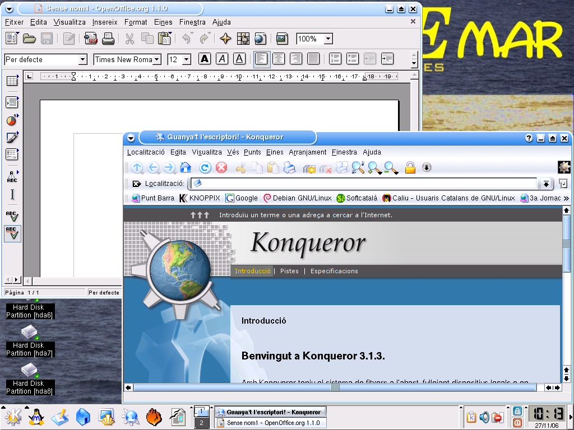Paste from the clipboard in the OpenOffice toolbar
Image resolution: width=574 pixels, height=430 pixels.
point(164,39)
